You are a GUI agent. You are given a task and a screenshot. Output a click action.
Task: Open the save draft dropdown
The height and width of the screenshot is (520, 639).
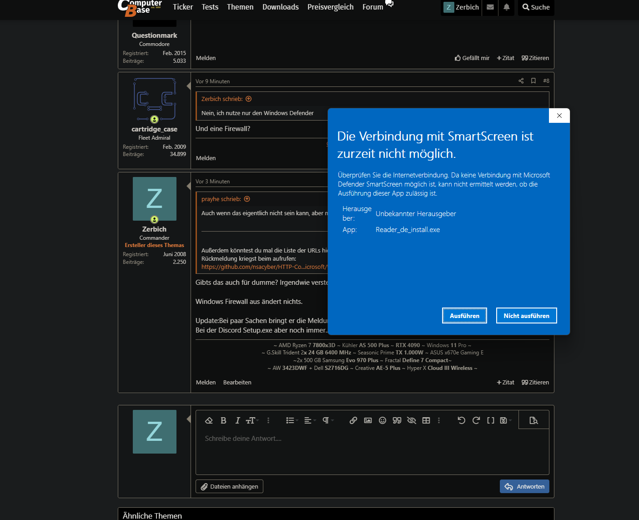point(506,420)
